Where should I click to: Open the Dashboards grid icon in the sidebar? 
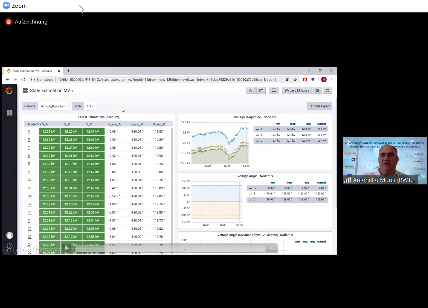10,113
